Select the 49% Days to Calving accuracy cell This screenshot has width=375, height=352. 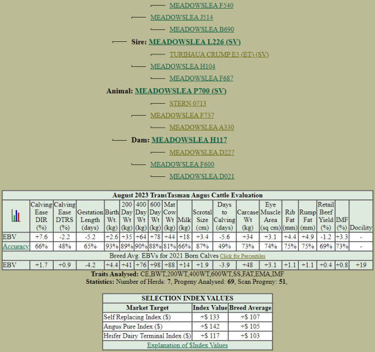[x=224, y=246]
